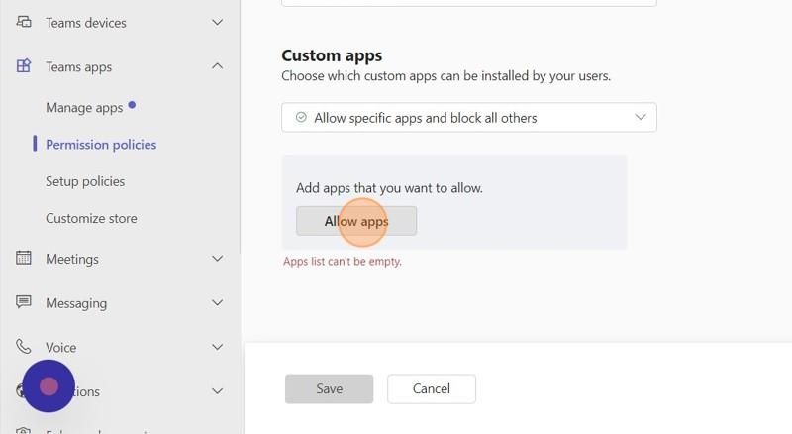Collapse the Teams apps section

[x=217, y=66]
